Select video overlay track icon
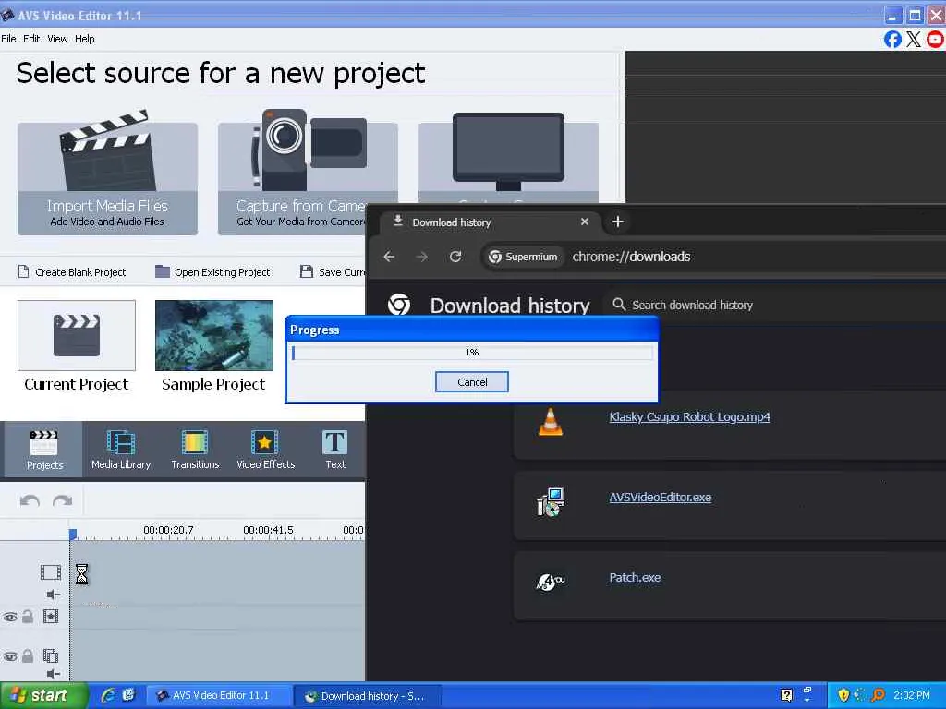The height and width of the screenshot is (709, 946). pos(51,655)
